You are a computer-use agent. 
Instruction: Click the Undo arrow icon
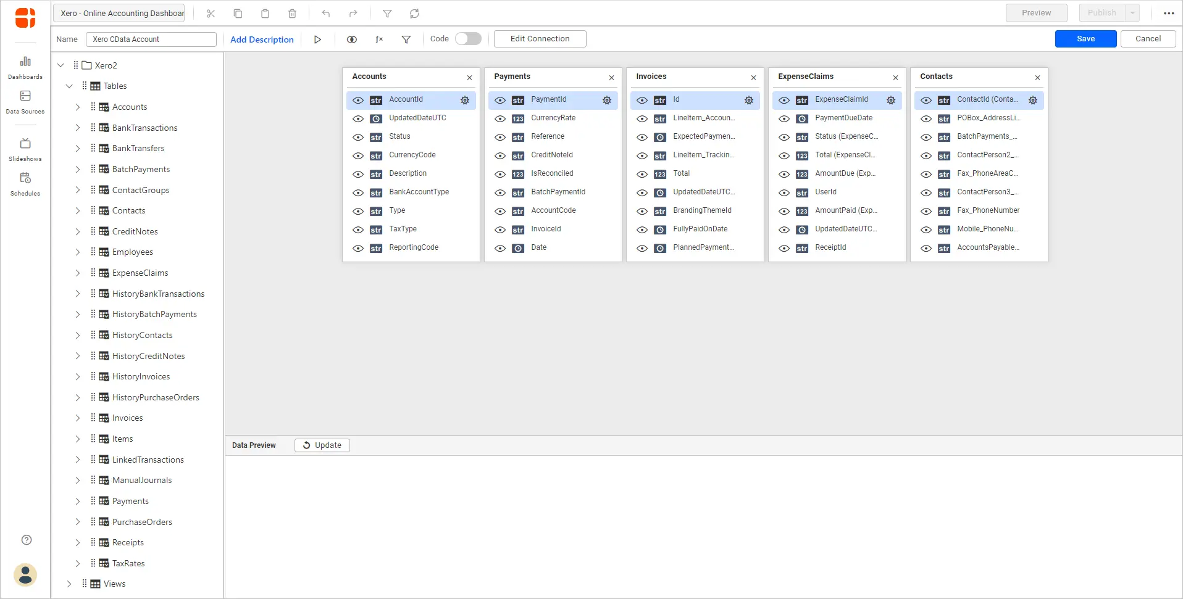[326, 13]
